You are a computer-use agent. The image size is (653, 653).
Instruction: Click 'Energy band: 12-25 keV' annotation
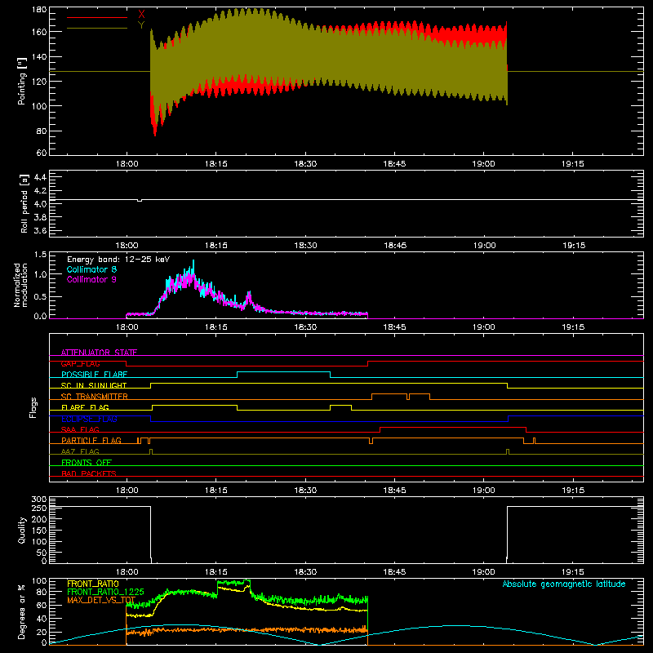118,260
